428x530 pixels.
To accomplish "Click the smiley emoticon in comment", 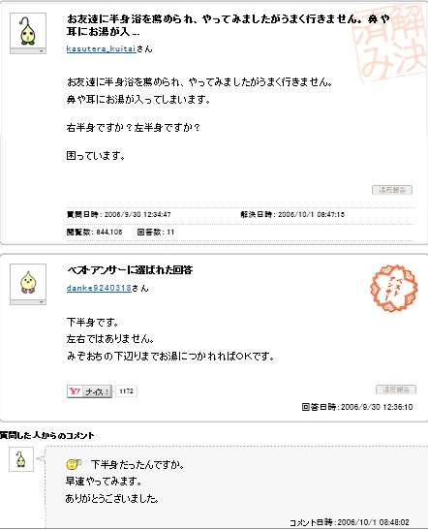I will (74, 464).
